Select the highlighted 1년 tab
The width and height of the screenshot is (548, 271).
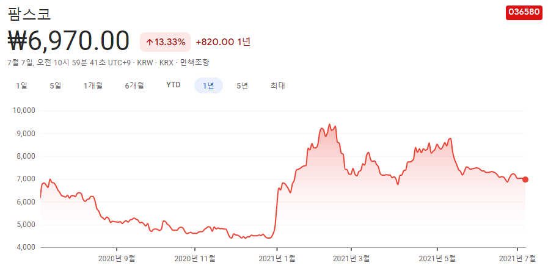point(209,85)
